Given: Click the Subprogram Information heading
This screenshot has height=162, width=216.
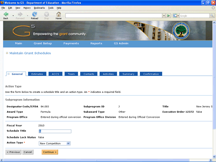Looking at the screenshot, I should pos(23,100).
